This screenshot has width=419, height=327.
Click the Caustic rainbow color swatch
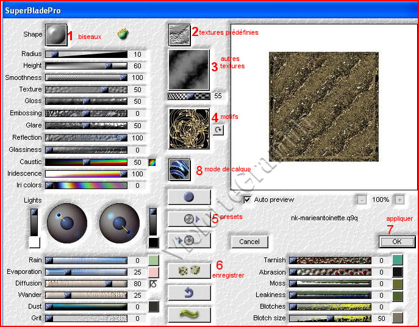pyautogui.click(x=152, y=162)
